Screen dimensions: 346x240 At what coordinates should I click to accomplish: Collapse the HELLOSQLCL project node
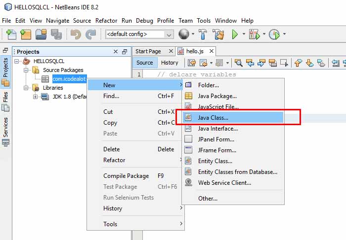(x=16, y=61)
